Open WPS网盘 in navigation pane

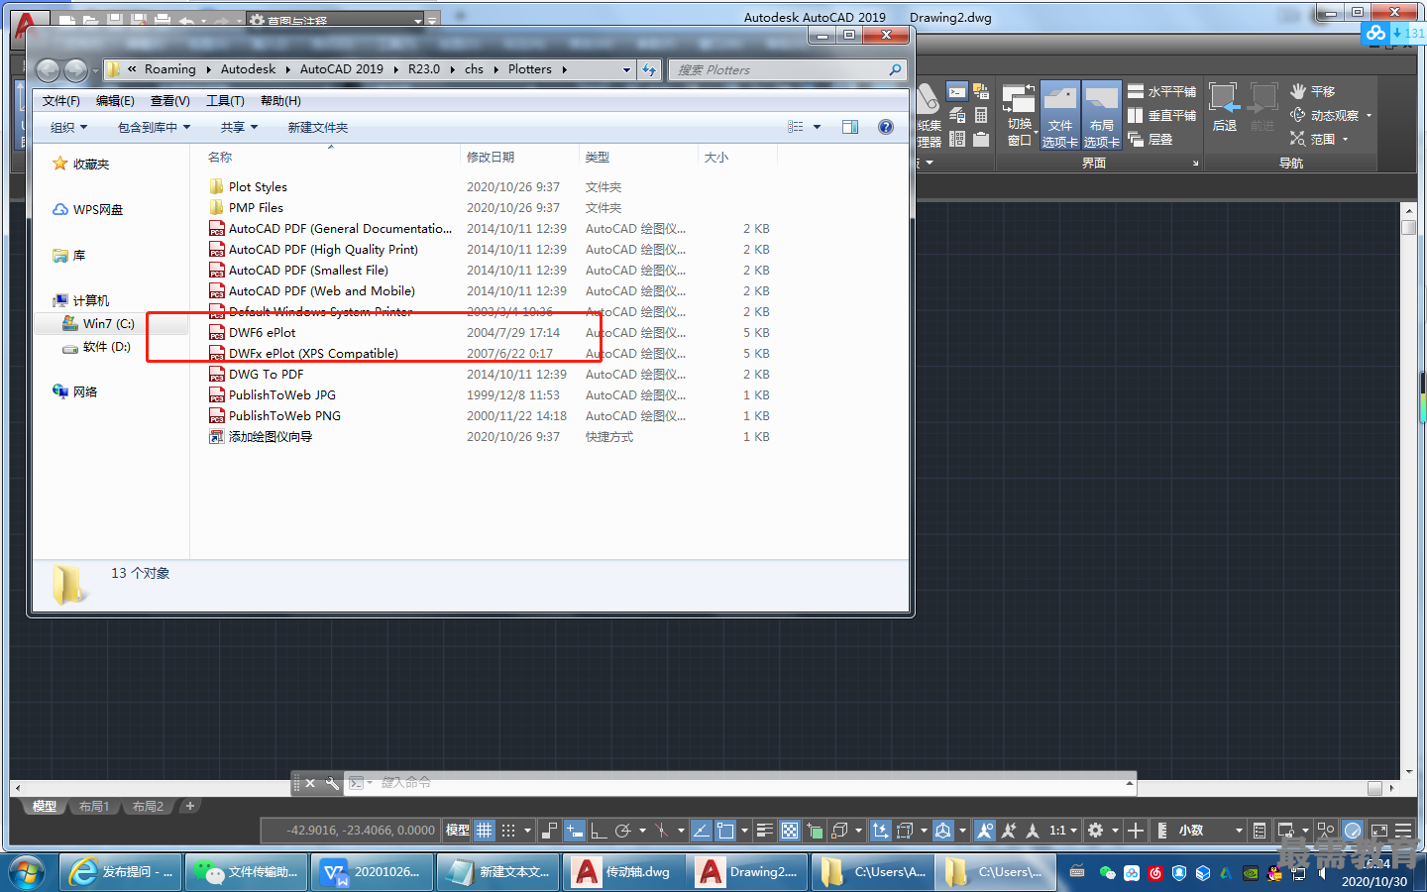98,209
